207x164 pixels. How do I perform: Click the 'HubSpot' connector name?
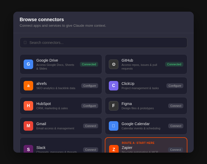pos(44,104)
